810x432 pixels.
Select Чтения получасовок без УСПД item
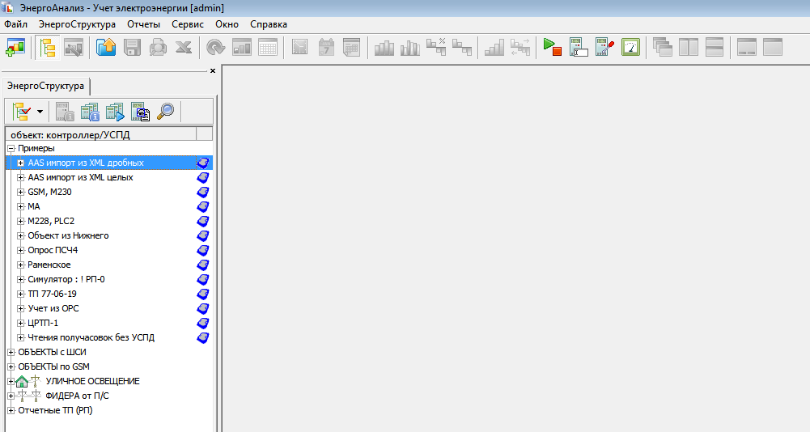91,337
